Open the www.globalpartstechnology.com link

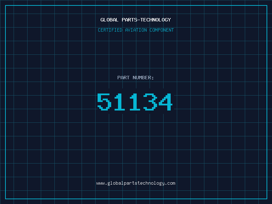(x=136, y=183)
